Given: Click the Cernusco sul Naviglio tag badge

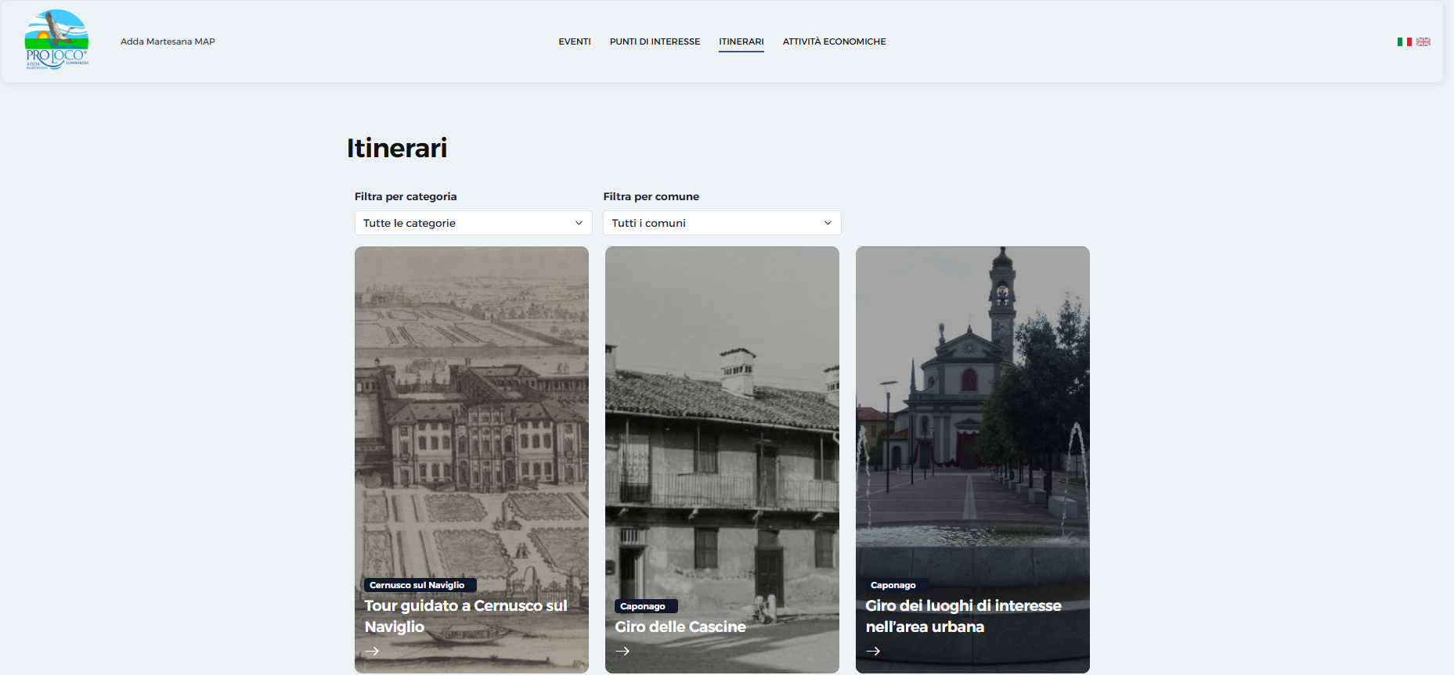Looking at the screenshot, I should point(417,585).
